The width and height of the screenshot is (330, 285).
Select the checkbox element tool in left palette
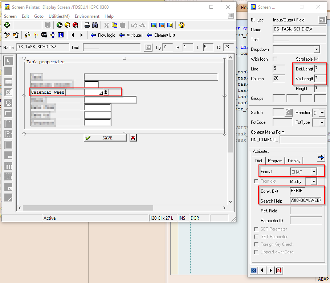coord(9,92)
